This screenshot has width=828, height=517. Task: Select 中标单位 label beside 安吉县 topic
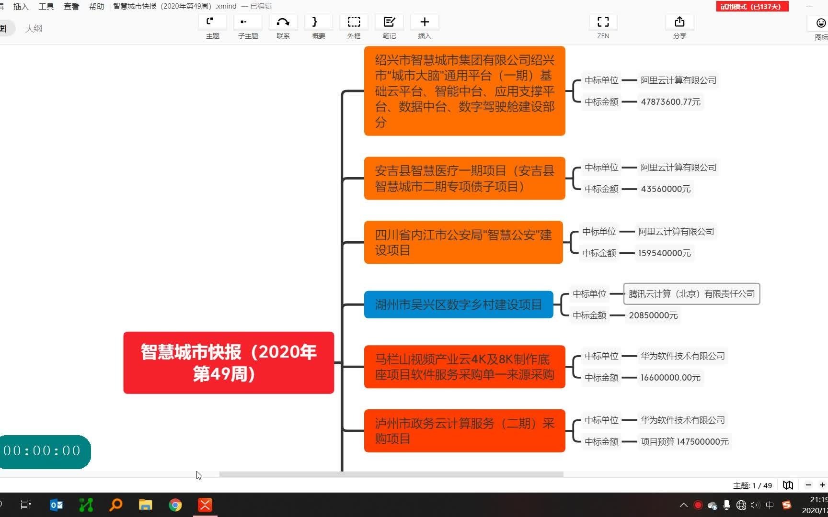[601, 168]
